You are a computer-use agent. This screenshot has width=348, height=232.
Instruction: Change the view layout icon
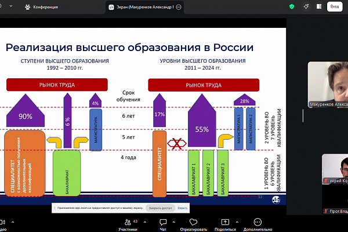[319, 6]
